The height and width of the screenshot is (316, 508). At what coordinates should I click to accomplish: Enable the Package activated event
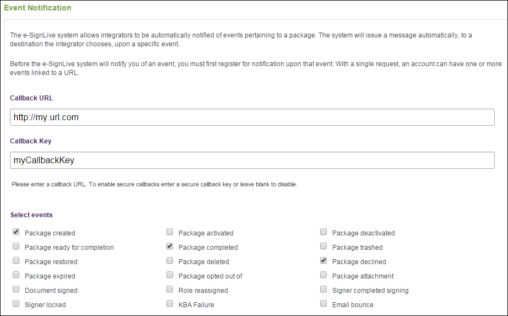point(170,232)
